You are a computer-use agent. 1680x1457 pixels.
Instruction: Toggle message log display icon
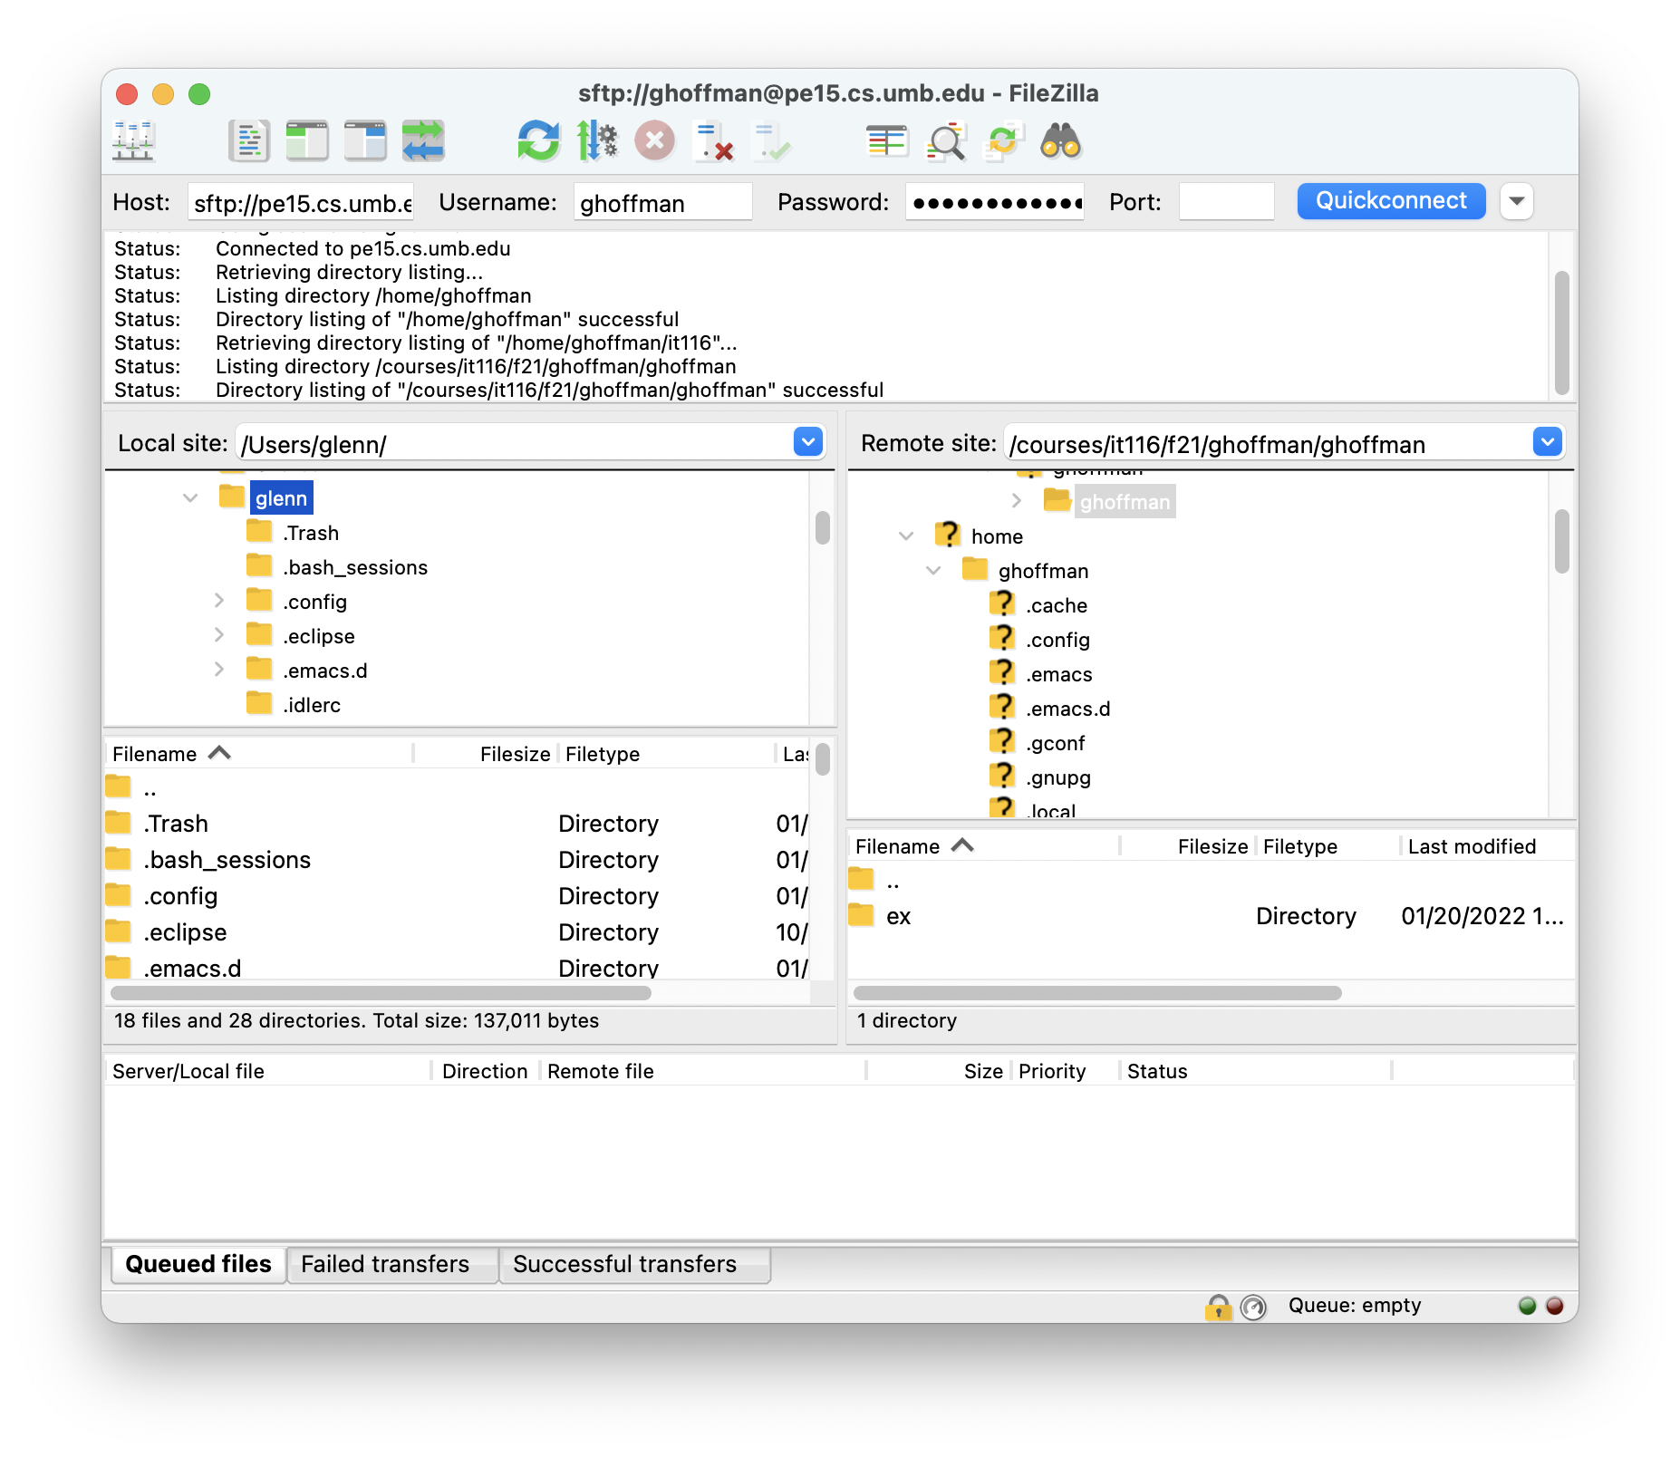(x=249, y=141)
